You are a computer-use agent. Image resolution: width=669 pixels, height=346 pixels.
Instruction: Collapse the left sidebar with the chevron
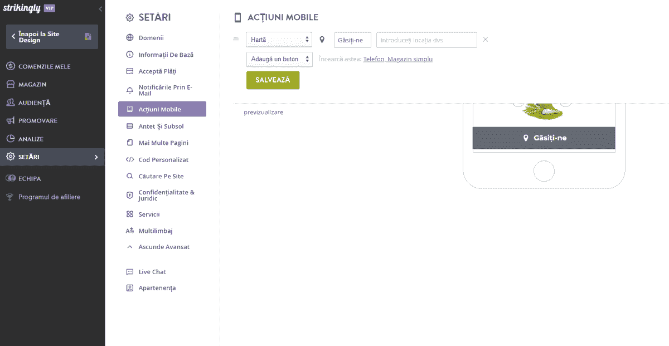pos(100,9)
